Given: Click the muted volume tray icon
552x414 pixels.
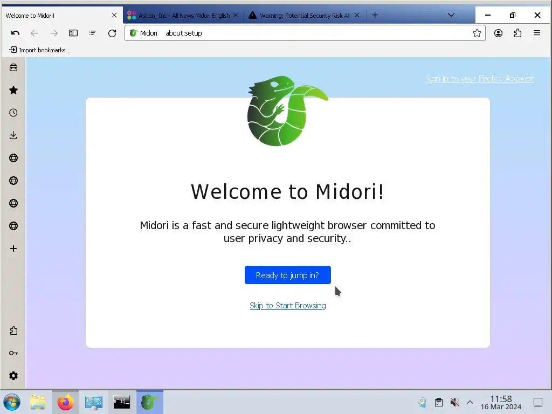Looking at the screenshot, I should [x=455, y=402].
